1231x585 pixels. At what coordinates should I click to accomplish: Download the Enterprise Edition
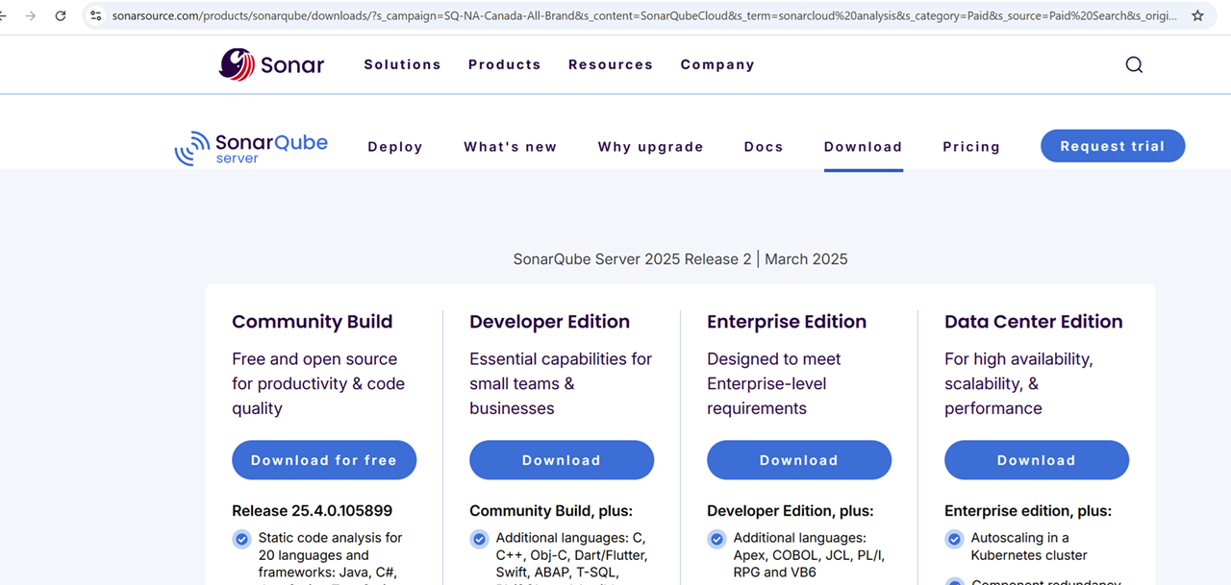(x=799, y=460)
